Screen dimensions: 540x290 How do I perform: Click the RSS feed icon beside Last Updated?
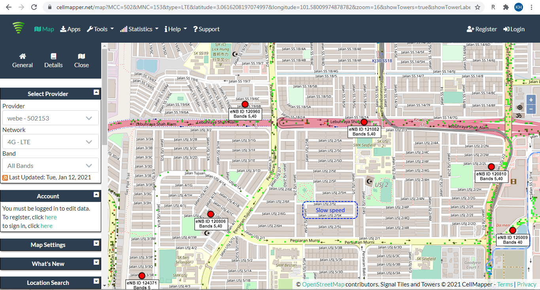(x=5, y=178)
